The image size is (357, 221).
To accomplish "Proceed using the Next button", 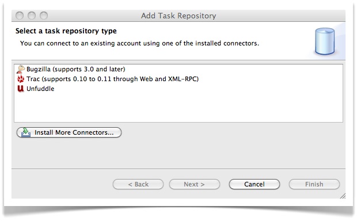I will (195, 184).
